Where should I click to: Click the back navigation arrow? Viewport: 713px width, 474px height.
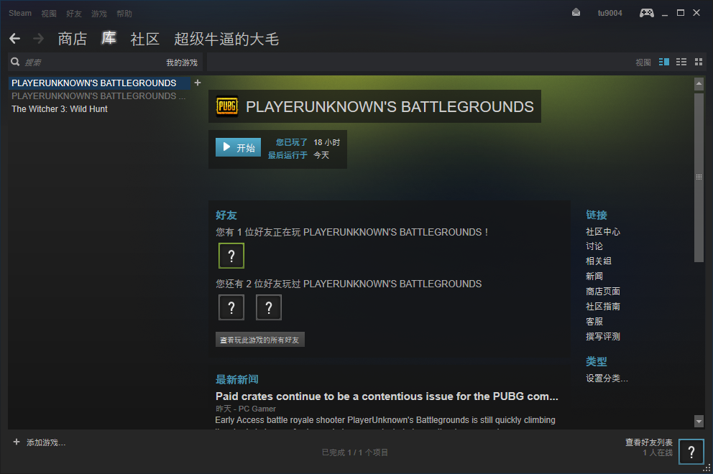(x=14, y=39)
